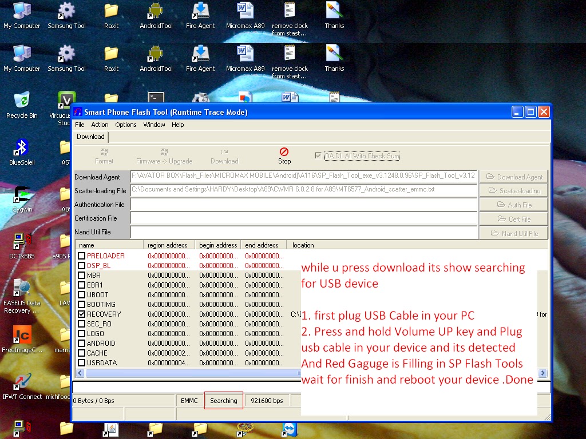This screenshot has height=439, width=586.
Task: Click the Scatter-loading File path field
Action: tap(304, 190)
